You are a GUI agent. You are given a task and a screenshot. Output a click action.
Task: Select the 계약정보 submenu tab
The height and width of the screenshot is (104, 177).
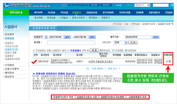click(x=93, y=18)
